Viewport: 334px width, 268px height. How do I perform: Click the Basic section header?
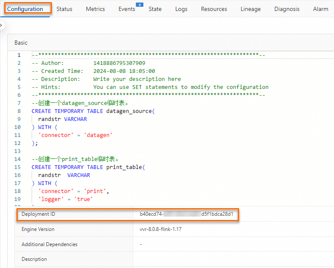21,43
